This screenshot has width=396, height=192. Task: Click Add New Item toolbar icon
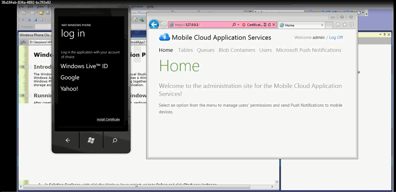tap(32, 13)
